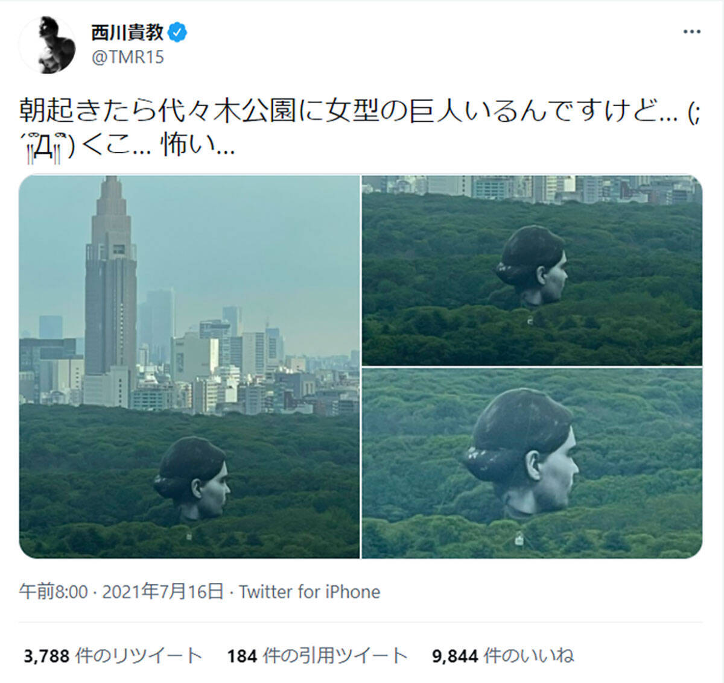Open the bottom-right close-up head photo
This screenshot has height=683, width=724.
click(x=532, y=464)
